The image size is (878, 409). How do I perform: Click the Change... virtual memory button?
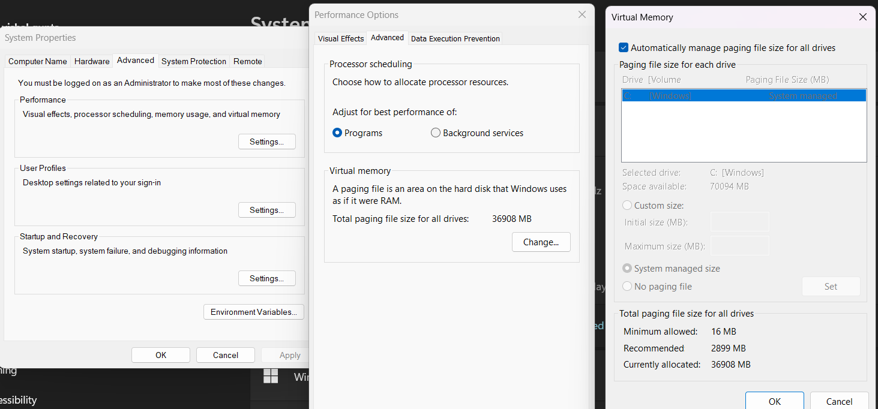(541, 242)
